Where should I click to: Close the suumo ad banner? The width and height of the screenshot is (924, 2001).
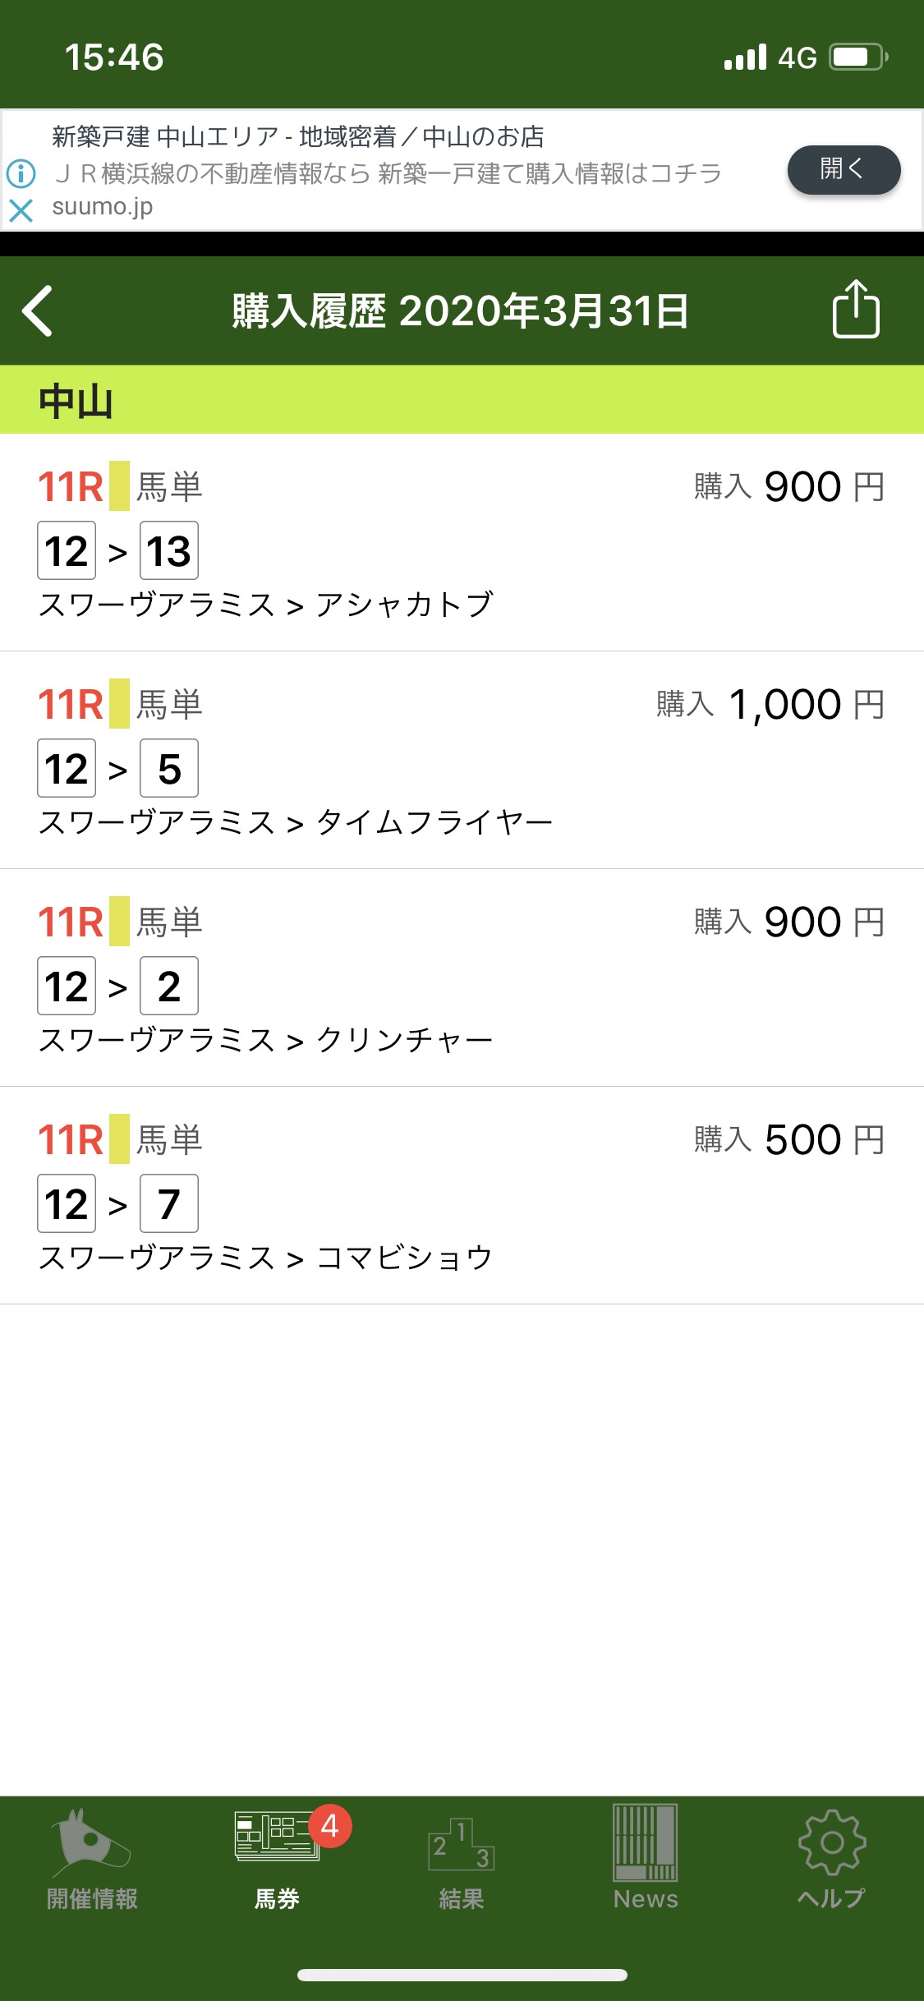click(x=21, y=211)
